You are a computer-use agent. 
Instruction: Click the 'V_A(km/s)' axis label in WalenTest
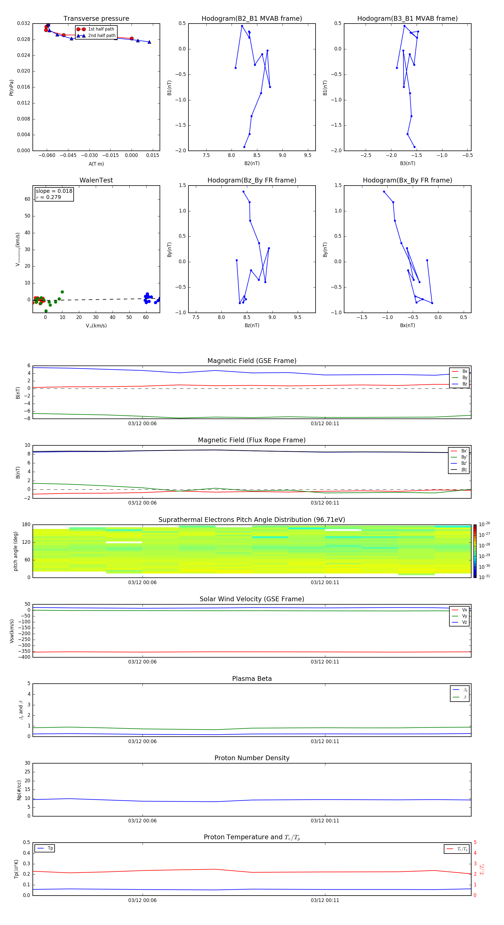(96, 326)
